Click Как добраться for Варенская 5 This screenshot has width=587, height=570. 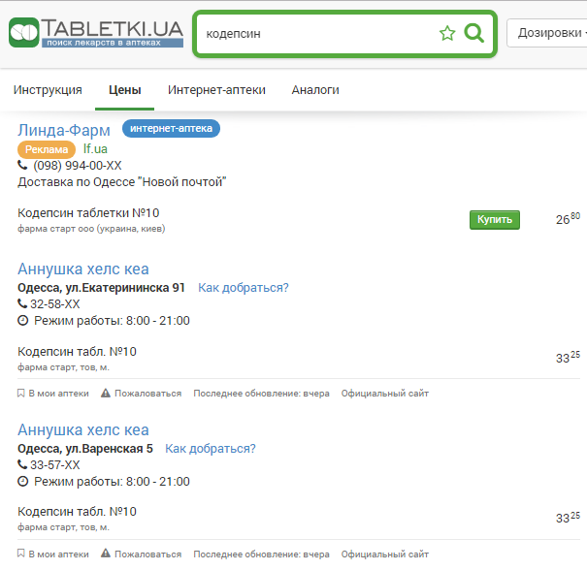coord(210,449)
